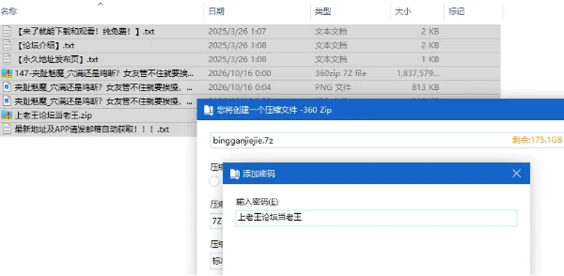Select the file 【论坛介绍】.txt
The height and width of the screenshot is (276, 564).
pos(45,46)
